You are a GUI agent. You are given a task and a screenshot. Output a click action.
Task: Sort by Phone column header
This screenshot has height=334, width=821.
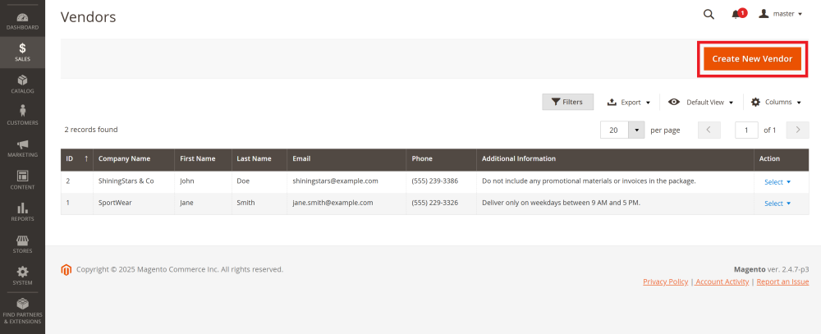click(x=442, y=158)
